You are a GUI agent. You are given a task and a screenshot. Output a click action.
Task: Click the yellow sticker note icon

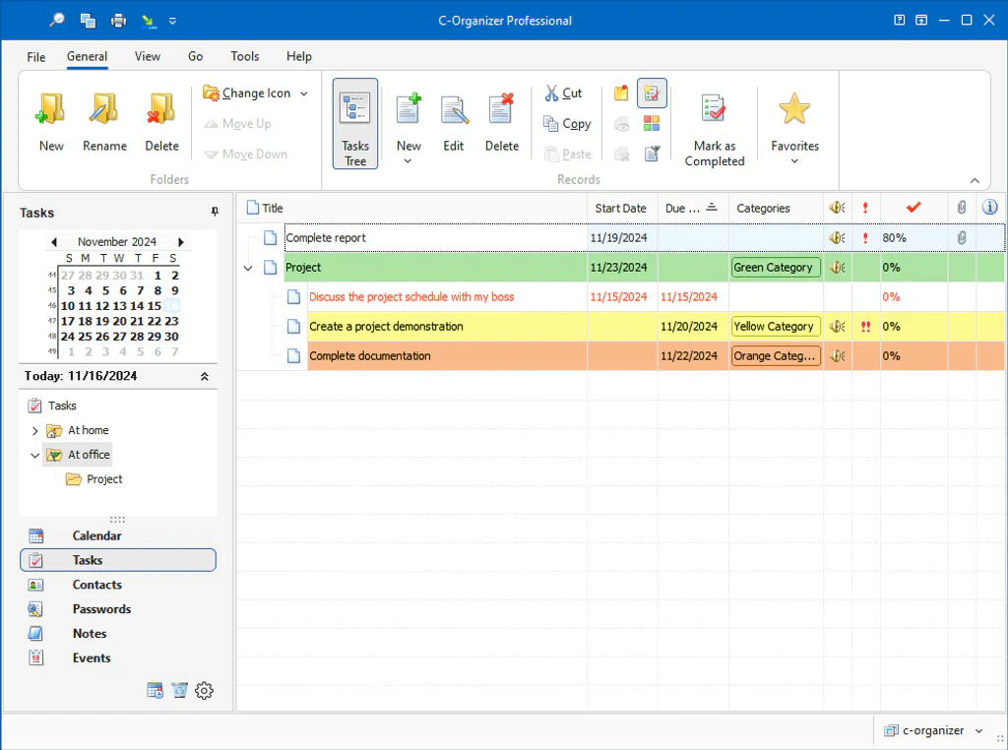click(x=620, y=94)
